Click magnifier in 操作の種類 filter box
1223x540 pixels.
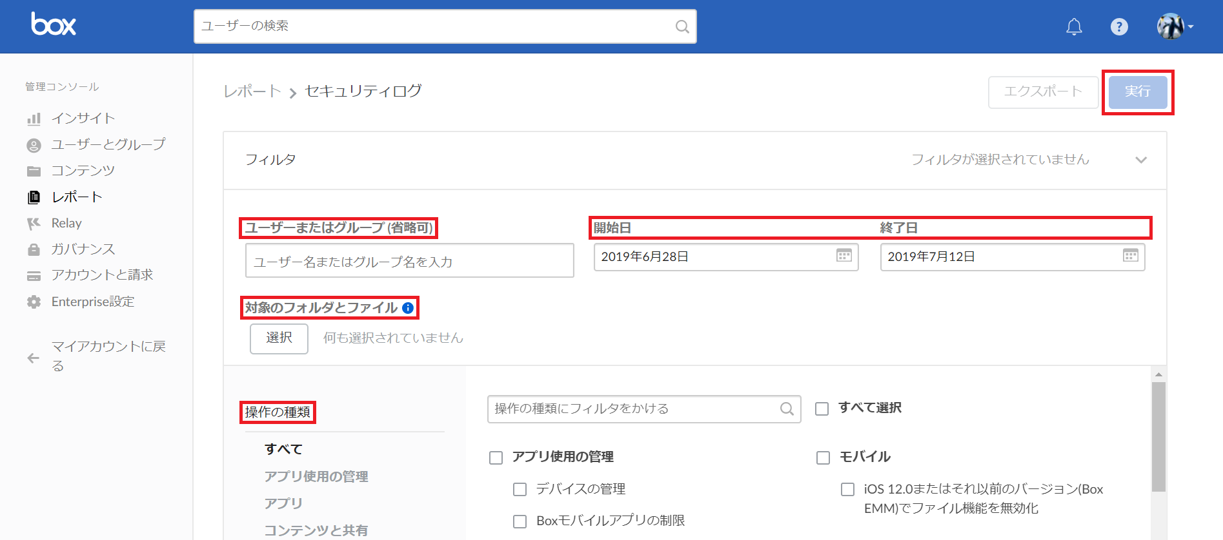(x=787, y=409)
